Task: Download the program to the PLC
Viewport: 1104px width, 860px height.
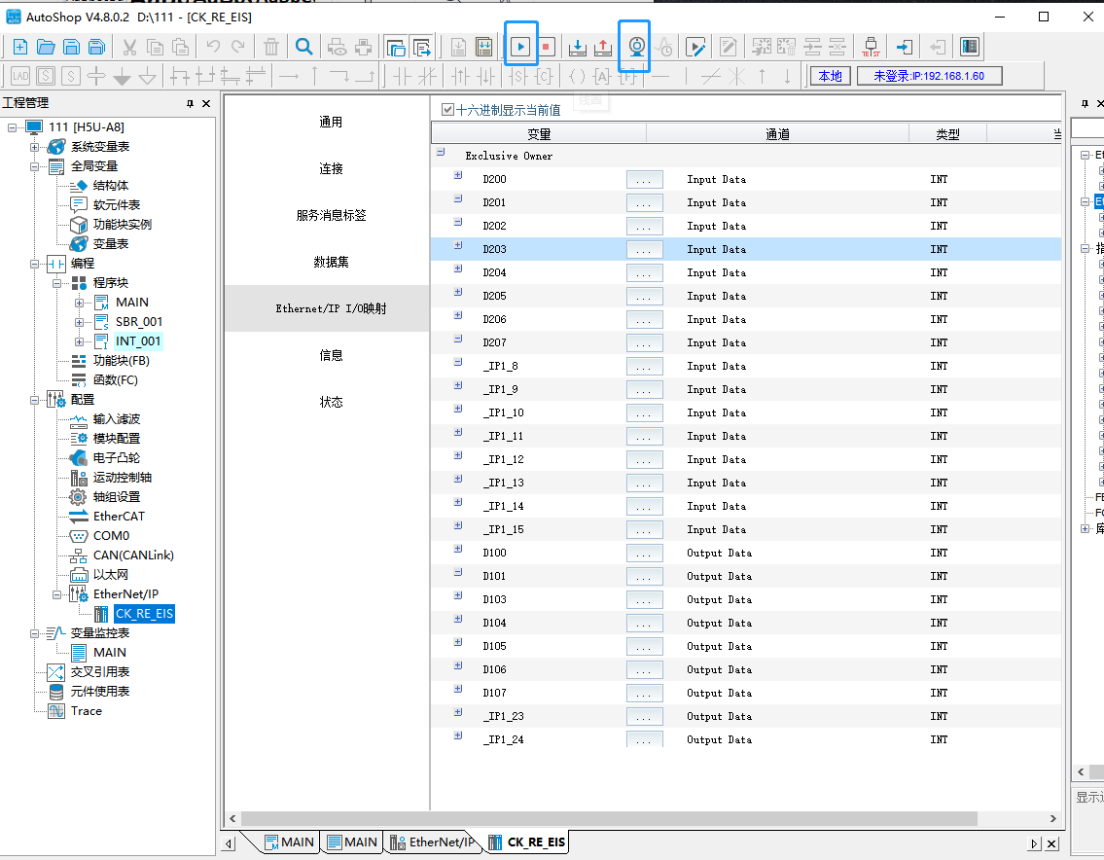Action: (x=578, y=48)
